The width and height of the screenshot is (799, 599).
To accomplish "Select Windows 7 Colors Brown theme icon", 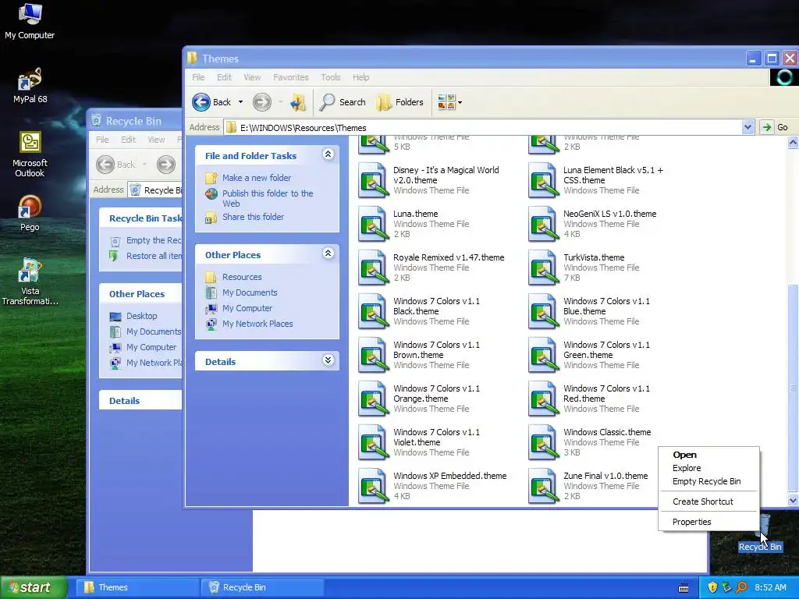I will tap(373, 355).
